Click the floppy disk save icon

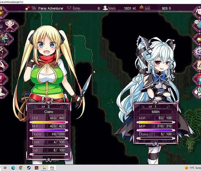click(x=198, y=79)
